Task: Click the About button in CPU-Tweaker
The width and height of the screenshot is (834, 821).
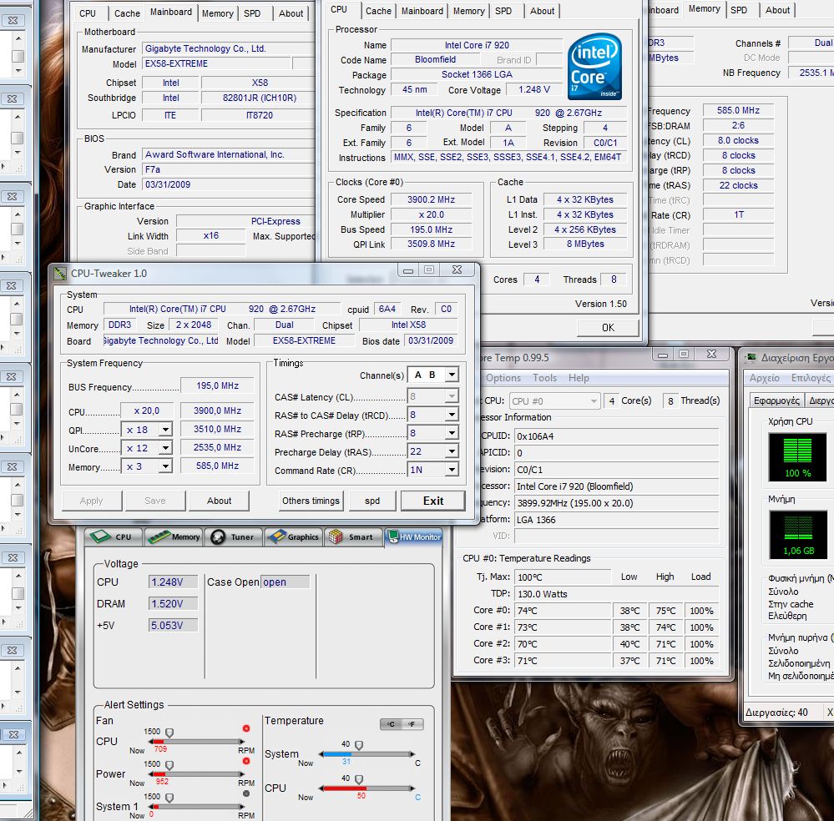Action: tap(219, 501)
